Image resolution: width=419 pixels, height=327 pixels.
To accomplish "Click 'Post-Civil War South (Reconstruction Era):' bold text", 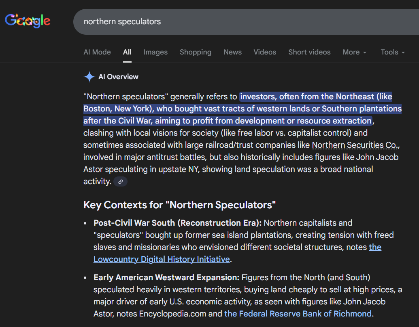I will 177,223.
